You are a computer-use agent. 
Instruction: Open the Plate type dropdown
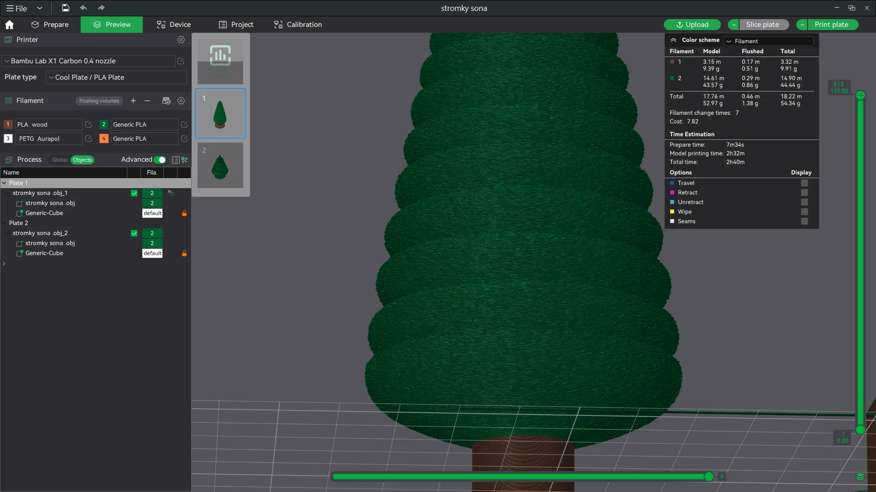coord(116,77)
